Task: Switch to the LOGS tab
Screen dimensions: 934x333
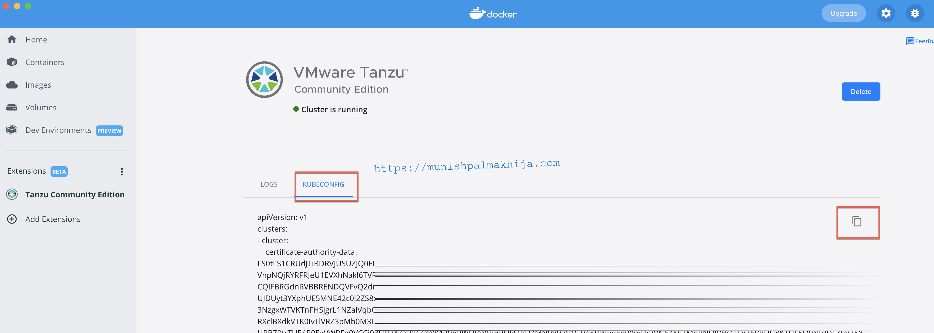Action: pos(269,184)
